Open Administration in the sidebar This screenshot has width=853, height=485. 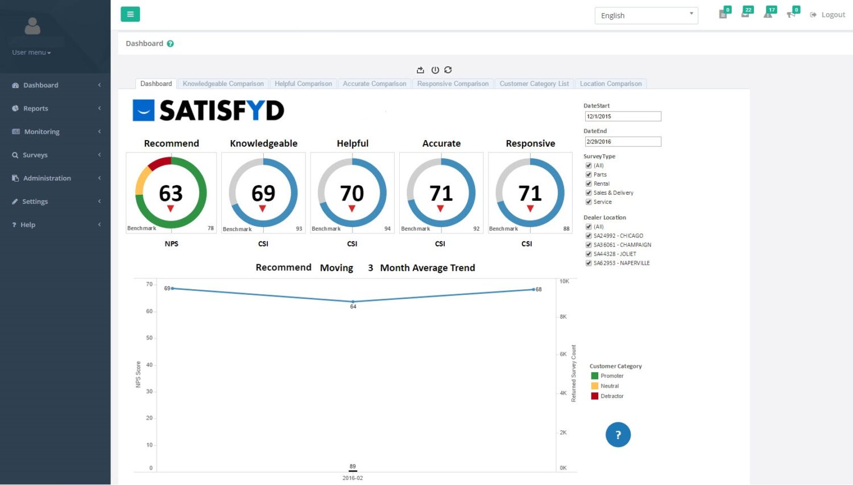[x=47, y=178]
